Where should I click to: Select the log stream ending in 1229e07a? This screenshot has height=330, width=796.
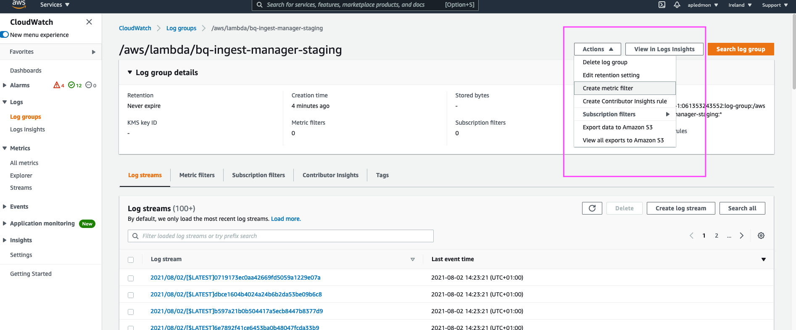[131, 278]
